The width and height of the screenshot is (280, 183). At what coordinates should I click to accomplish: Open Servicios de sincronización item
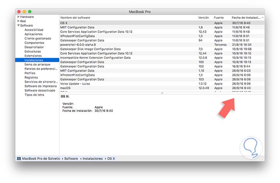pyautogui.click(x=41, y=82)
